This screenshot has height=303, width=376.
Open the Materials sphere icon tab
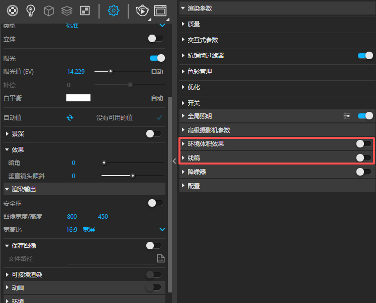click(x=12, y=10)
